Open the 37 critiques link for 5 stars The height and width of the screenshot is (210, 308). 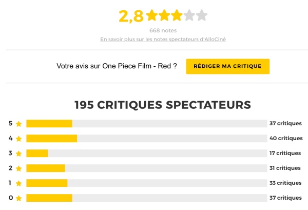(285, 123)
